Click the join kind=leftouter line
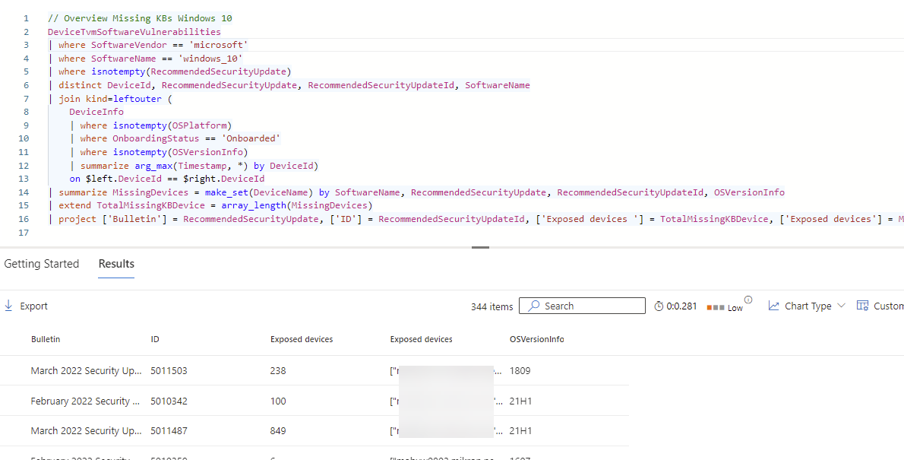Viewport: 904px width, 460px height. [111, 99]
